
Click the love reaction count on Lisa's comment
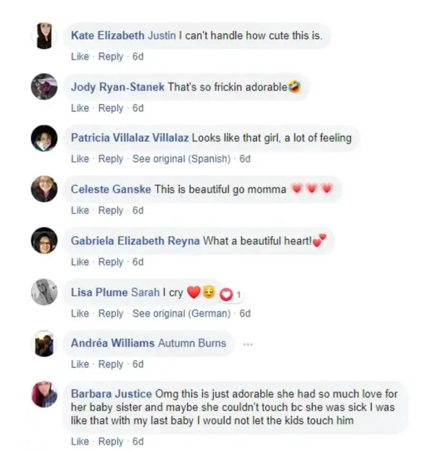coord(231,295)
